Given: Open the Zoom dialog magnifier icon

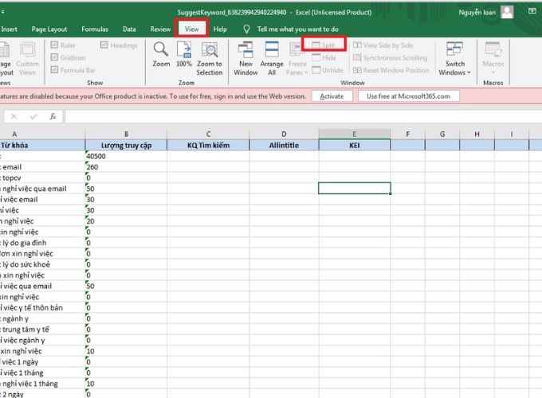Looking at the screenshot, I should tap(161, 49).
